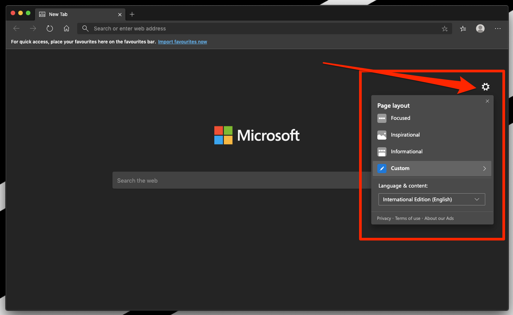Open the Custom layout submenu
Viewport: 513px width, 315px height.
point(432,168)
